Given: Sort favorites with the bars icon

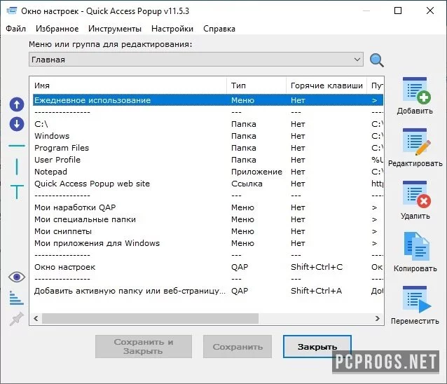Looking at the screenshot, I should (x=17, y=298).
